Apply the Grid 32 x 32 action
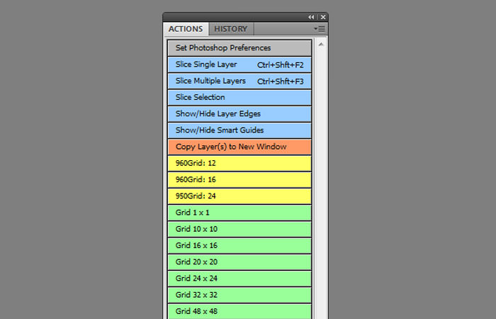The image size is (496, 319). 239,295
